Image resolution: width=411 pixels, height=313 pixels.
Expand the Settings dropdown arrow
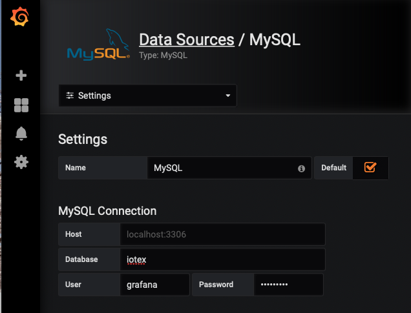click(227, 96)
